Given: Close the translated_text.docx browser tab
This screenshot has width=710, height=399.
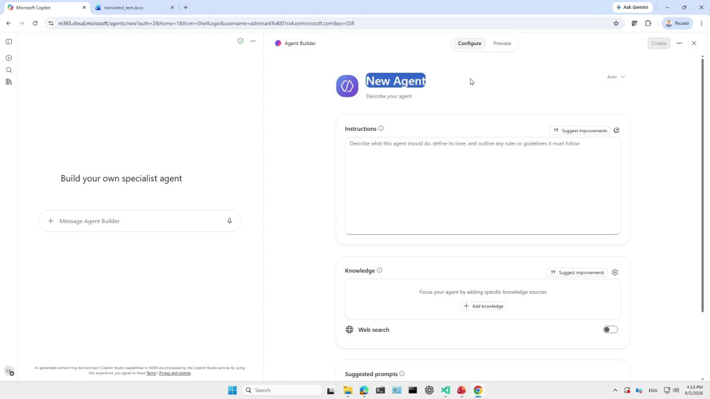Looking at the screenshot, I should point(172,8).
